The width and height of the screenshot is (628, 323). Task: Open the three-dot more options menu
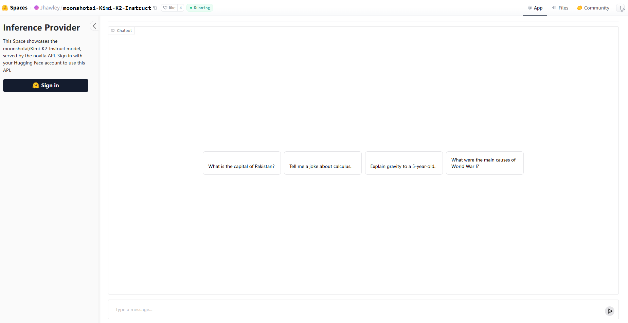pos(621,8)
